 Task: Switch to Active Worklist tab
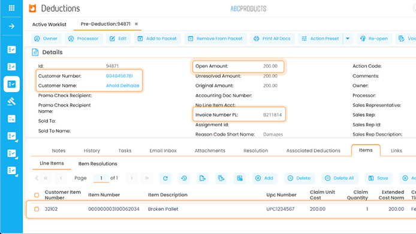tap(49, 25)
